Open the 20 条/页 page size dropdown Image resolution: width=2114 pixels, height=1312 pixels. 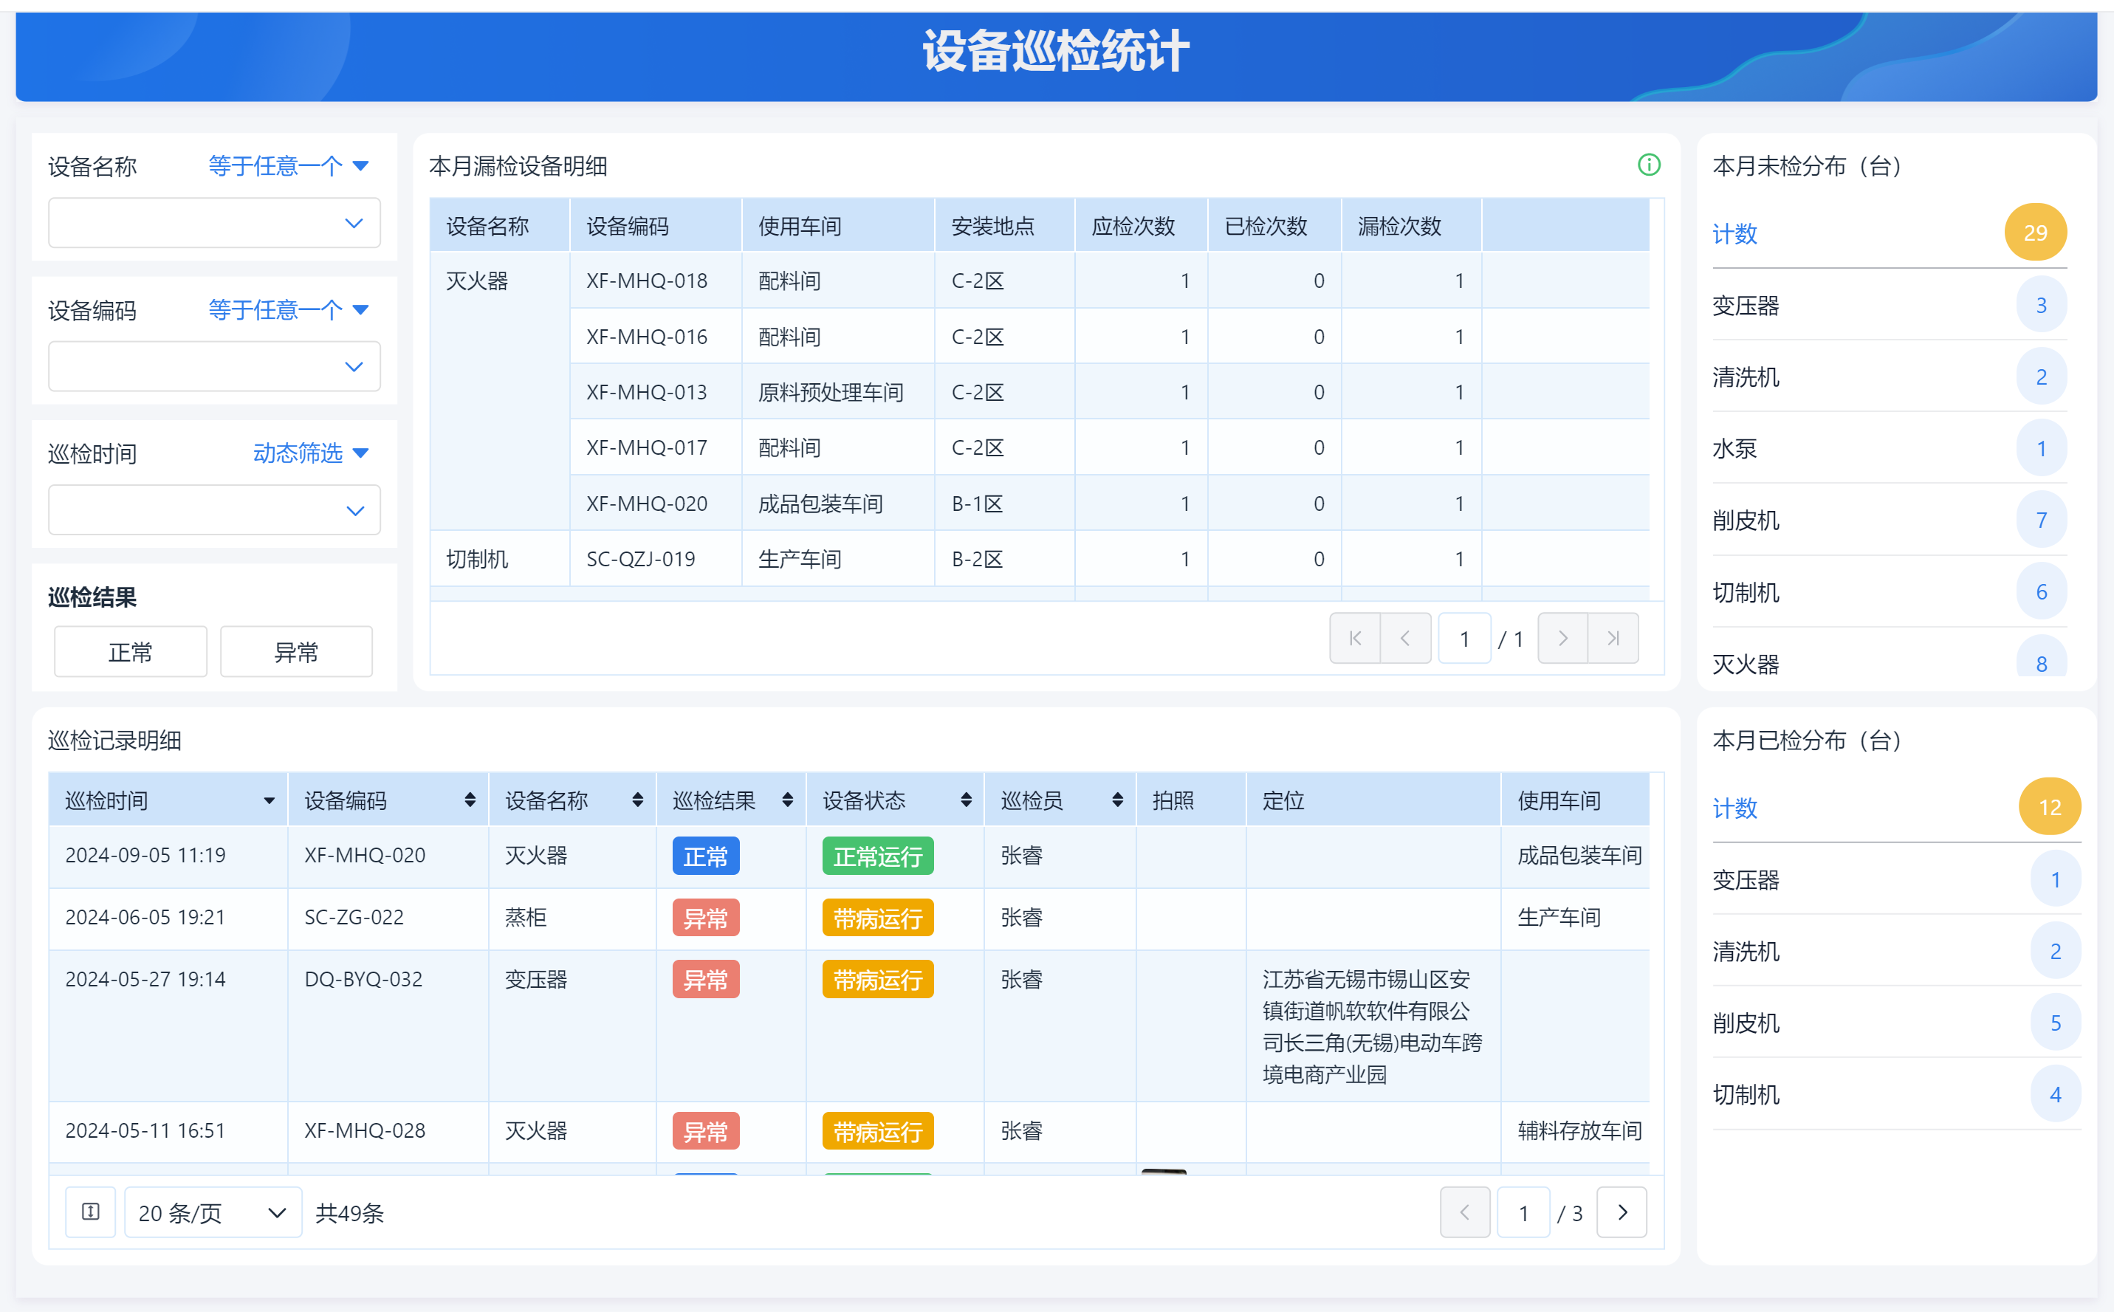[x=213, y=1212]
